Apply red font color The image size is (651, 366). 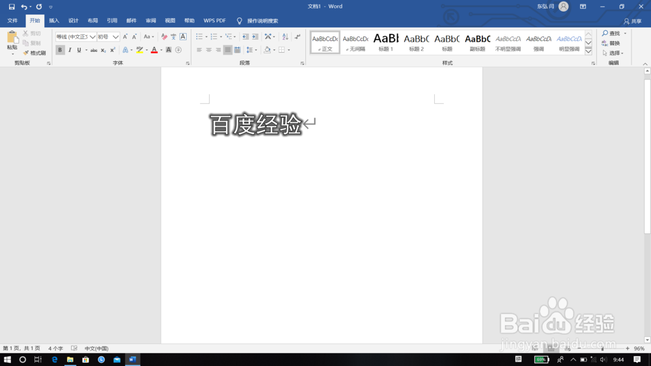pos(154,50)
